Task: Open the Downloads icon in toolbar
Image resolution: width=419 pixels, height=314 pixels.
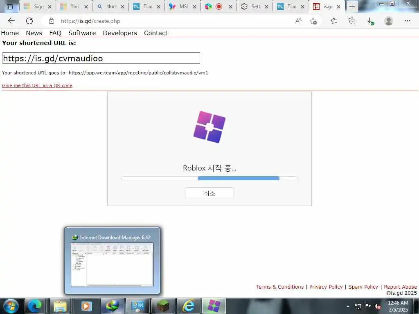Action: coord(370,21)
